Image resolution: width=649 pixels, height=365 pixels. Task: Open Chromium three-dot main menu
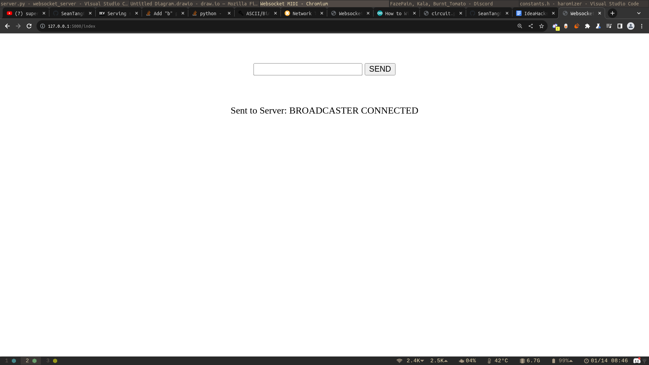(642, 26)
